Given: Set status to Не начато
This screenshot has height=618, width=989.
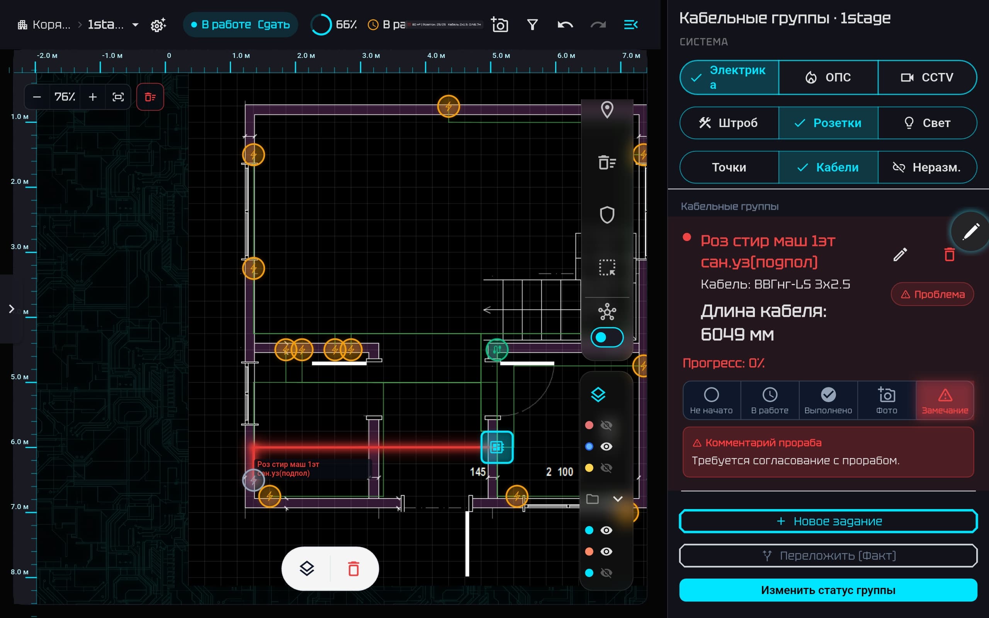Looking at the screenshot, I should click(711, 401).
